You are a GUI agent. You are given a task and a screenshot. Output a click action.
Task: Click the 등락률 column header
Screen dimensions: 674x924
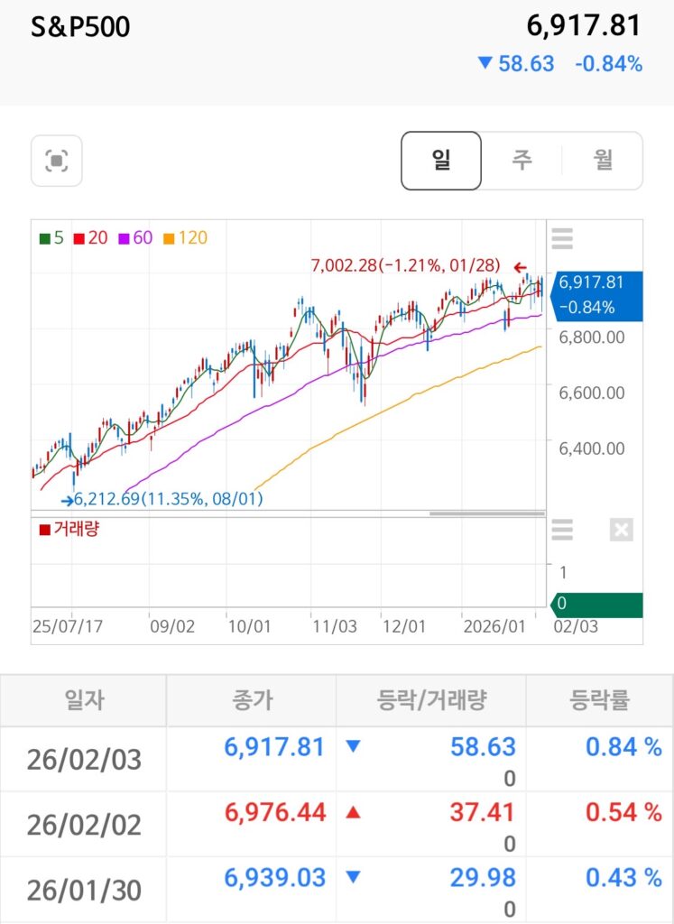click(599, 699)
